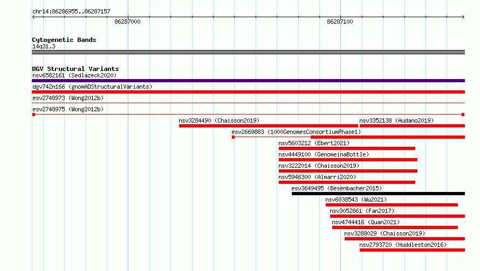Image resolution: width=480 pixels, height=271 pixels.
Task: Open nsv2793720 (Huddleston2016) label
Action: point(403,245)
